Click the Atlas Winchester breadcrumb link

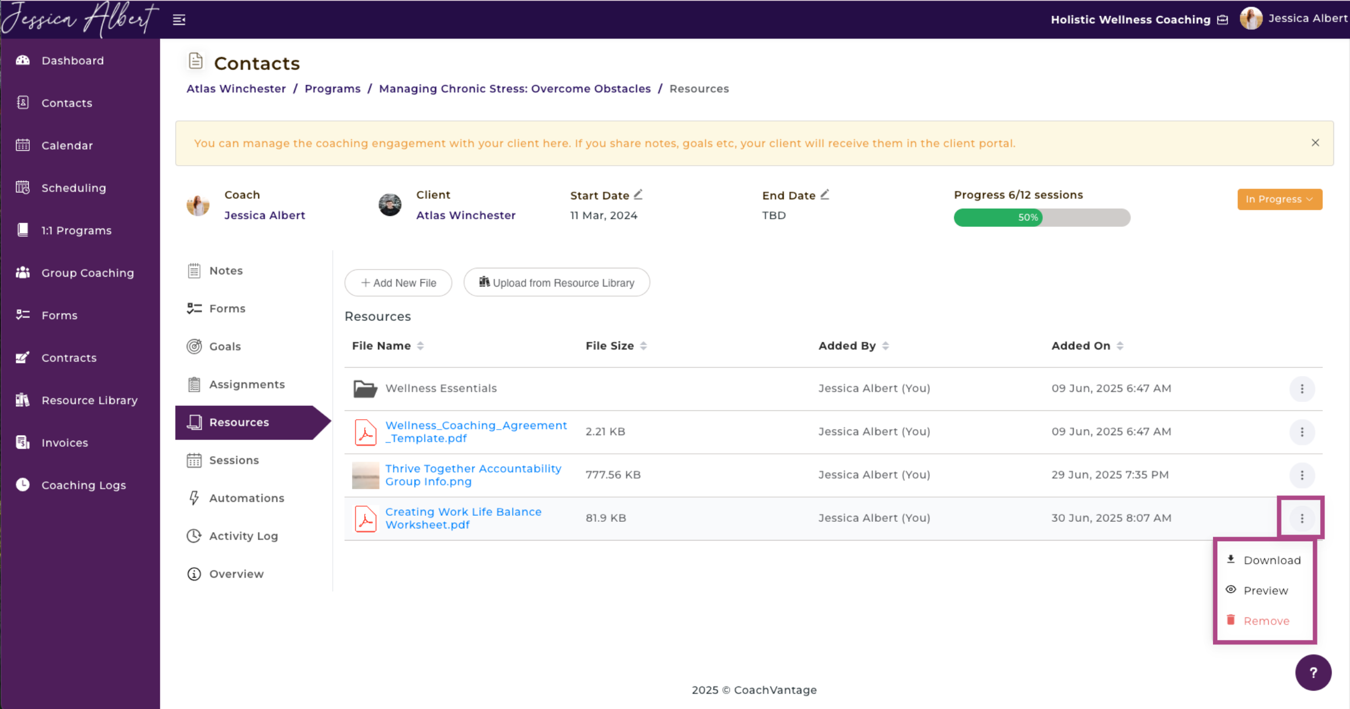point(236,88)
